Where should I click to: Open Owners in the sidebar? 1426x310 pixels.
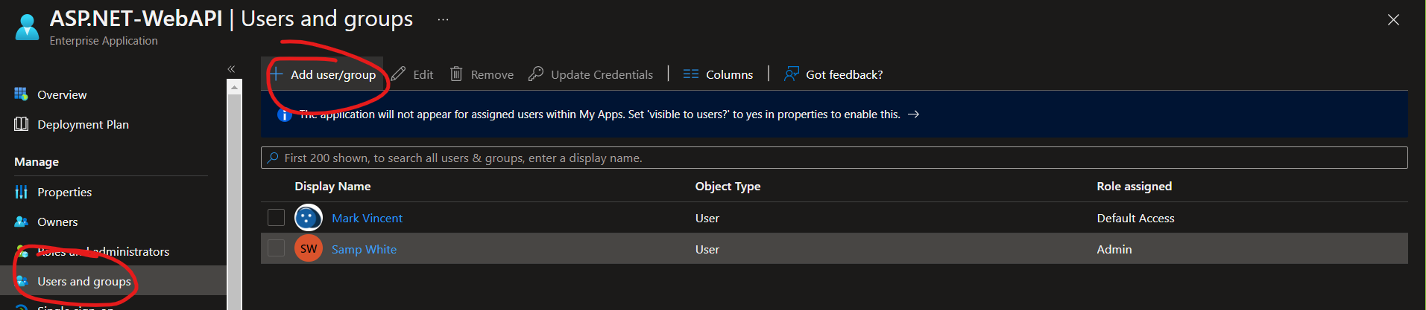point(57,222)
